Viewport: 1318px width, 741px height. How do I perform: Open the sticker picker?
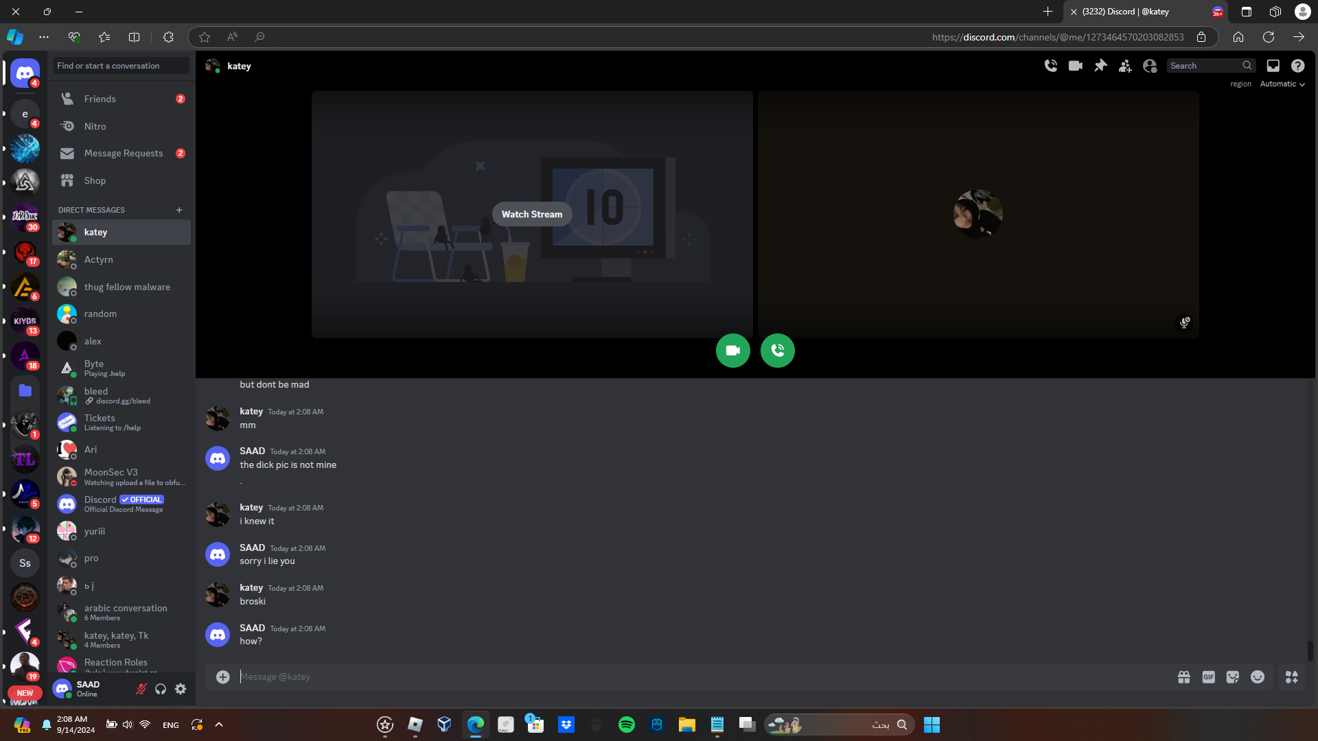[x=1233, y=677]
